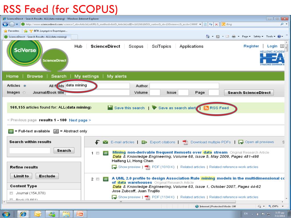291x218 pixels.
Task: Open the Tools dropdown menu
Action: [271, 37]
